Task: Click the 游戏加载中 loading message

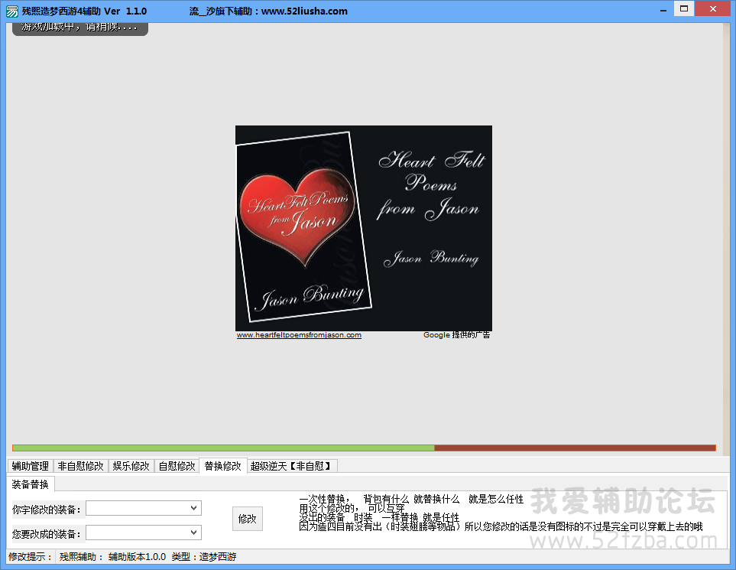Action: click(79, 28)
